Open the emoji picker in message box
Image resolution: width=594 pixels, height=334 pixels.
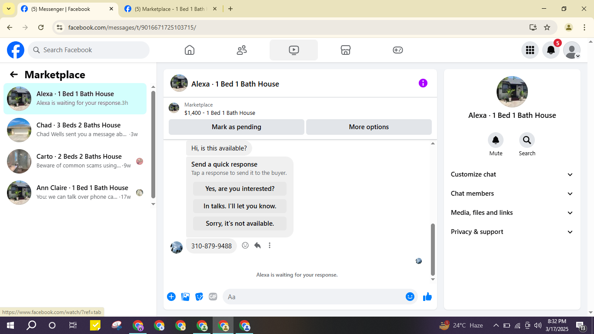[x=410, y=297]
